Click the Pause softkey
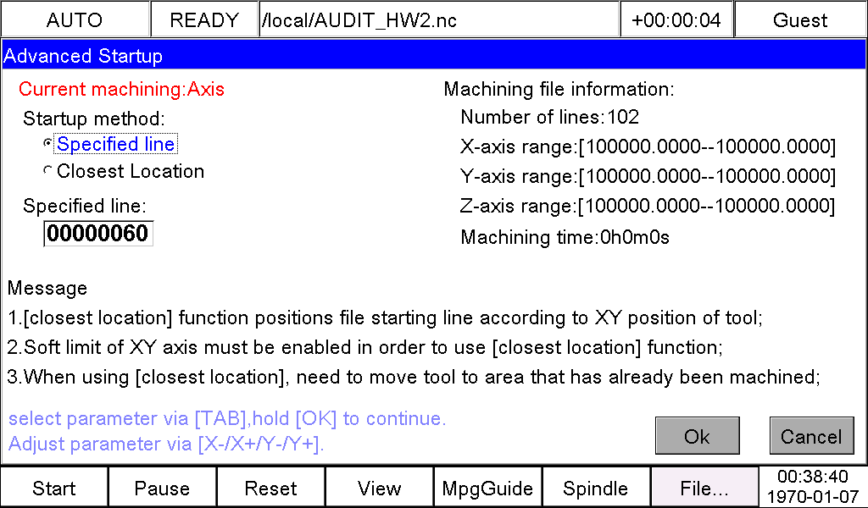 162,488
